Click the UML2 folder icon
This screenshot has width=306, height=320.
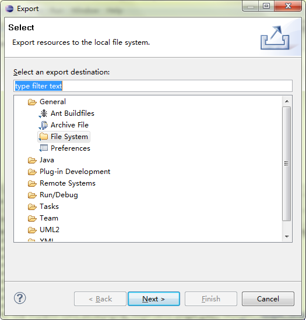click(x=32, y=230)
